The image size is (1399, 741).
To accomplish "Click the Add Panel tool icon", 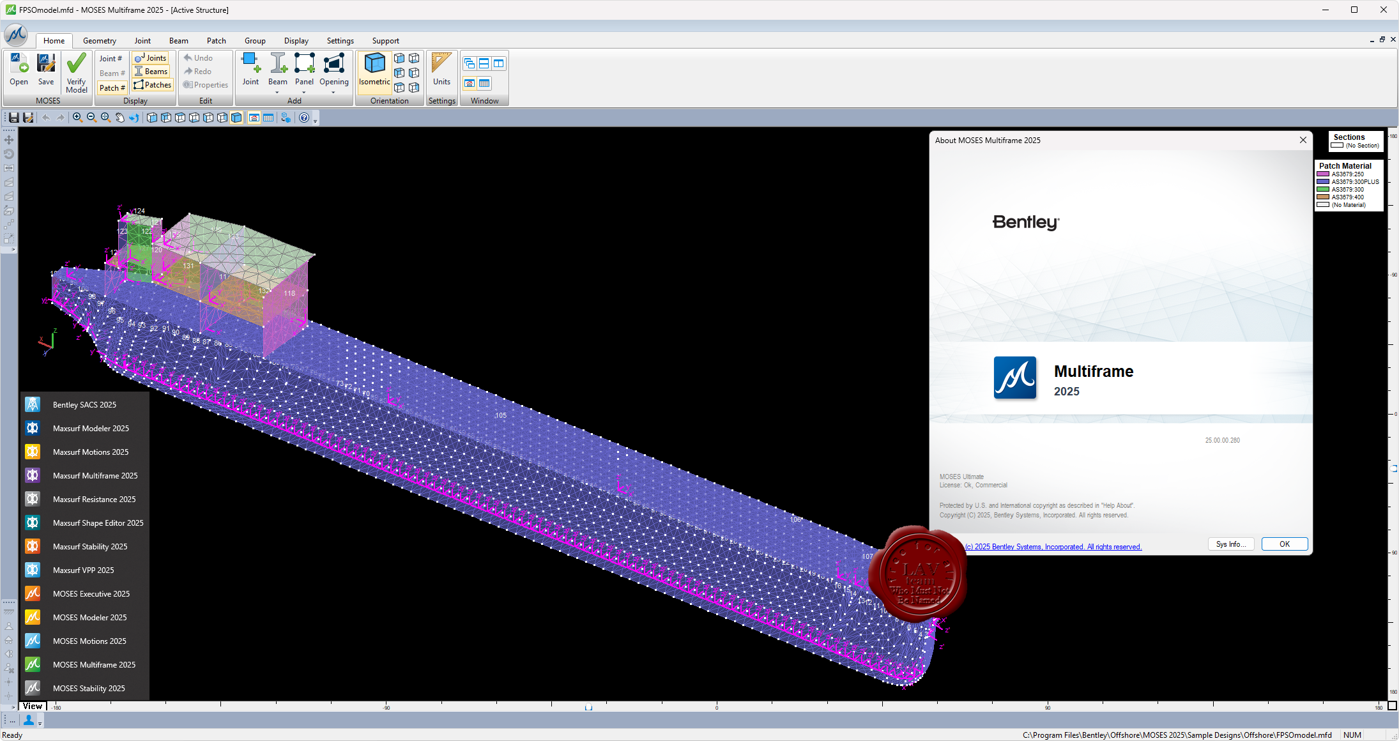I will 304,69.
